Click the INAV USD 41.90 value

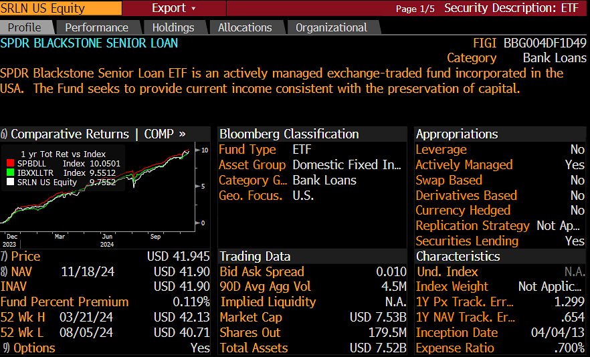[182, 287]
